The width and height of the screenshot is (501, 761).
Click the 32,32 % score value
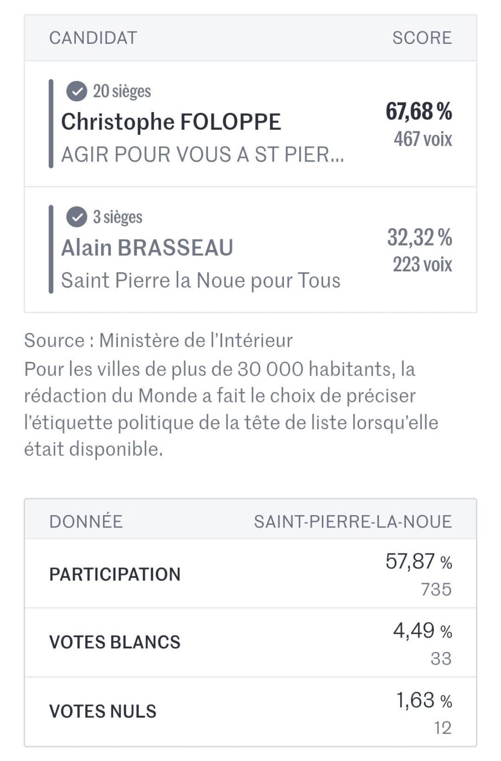[x=419, y=237]
